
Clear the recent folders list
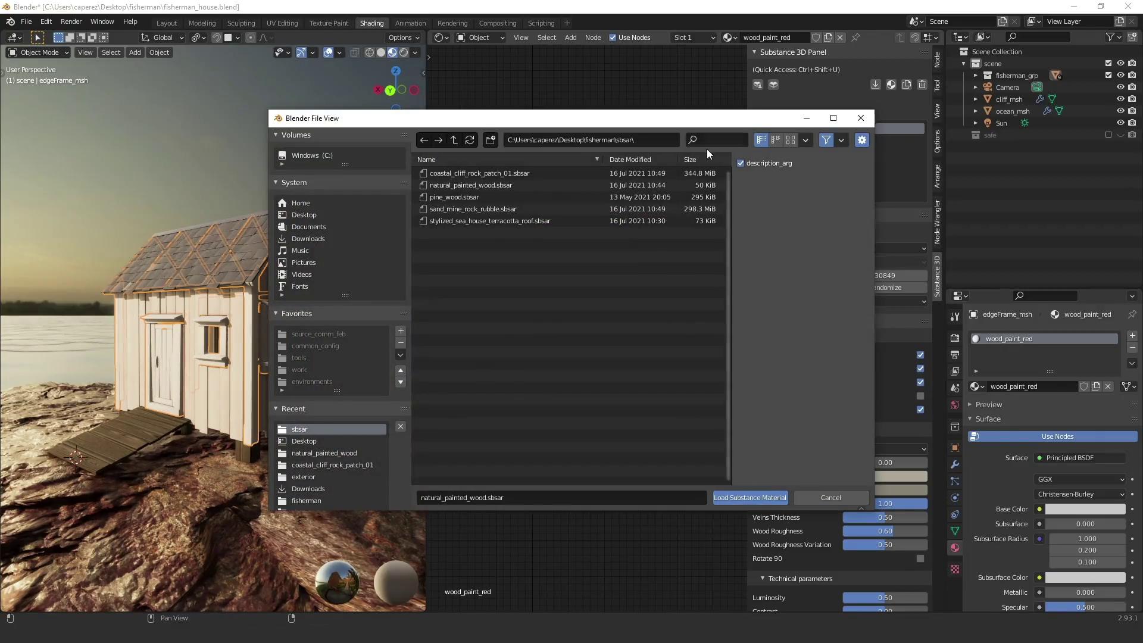click(401, 427)
